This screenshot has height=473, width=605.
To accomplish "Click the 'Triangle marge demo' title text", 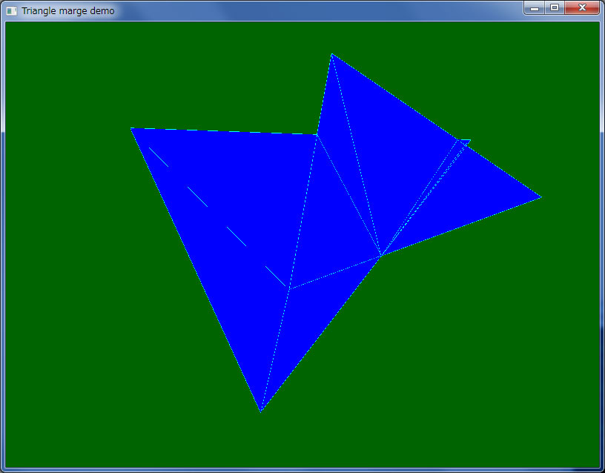I will tap(68, 11).
